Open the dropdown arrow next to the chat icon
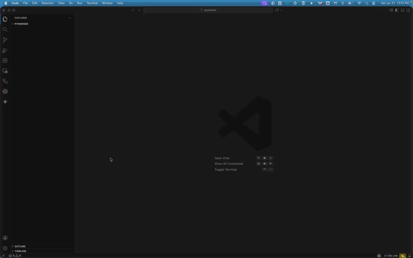The height and width of the screenshot is (258, 413). pos(280,10)
